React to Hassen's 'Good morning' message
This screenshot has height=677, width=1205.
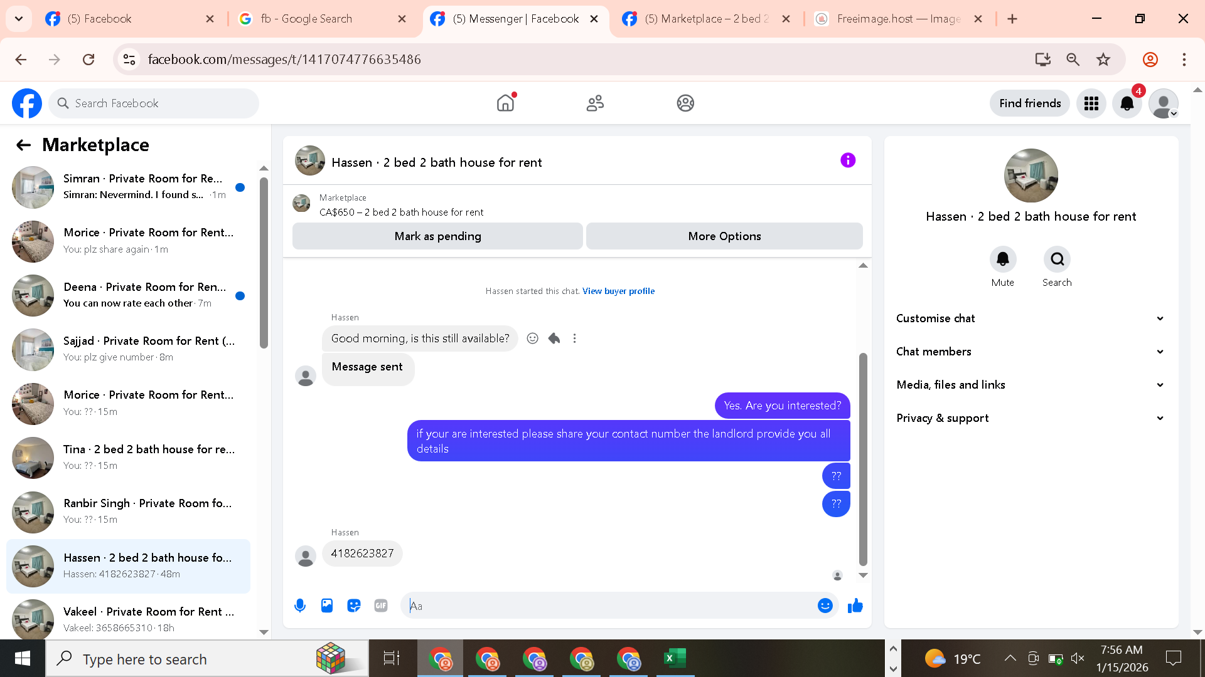click(532, 338)
